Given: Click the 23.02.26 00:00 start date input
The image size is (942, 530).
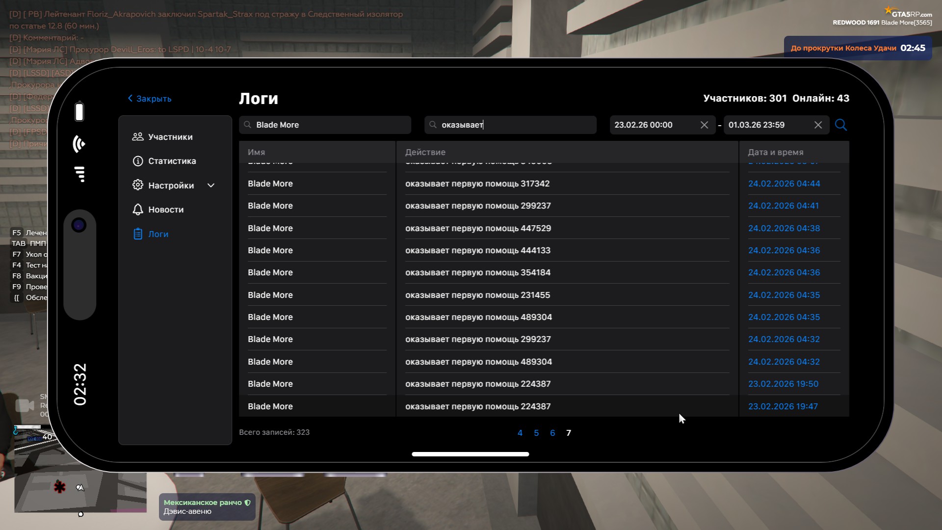Looking at the screenshot, I should point(653,125).
